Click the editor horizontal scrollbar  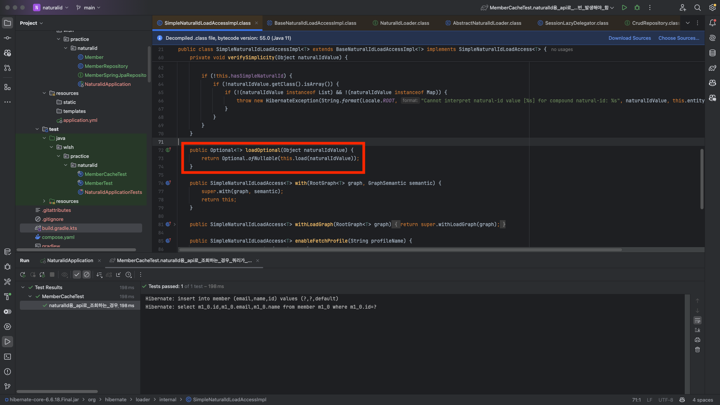click(x=400, y=250)
